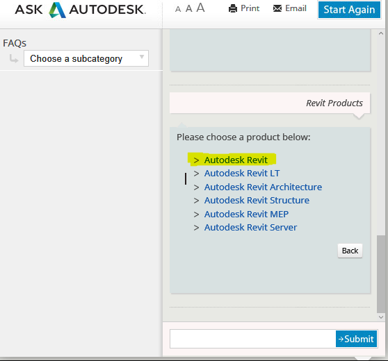Open the Autodesk Revit LT link
Image resolution: width=388 pixels, height=361 pixels.
(x=242, y=174)
